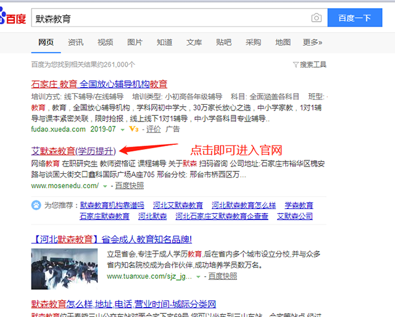Viewport: 395px width, 317px height.
Task: Click the fudao.xueda.com URL
Action: tap(59, 130)
